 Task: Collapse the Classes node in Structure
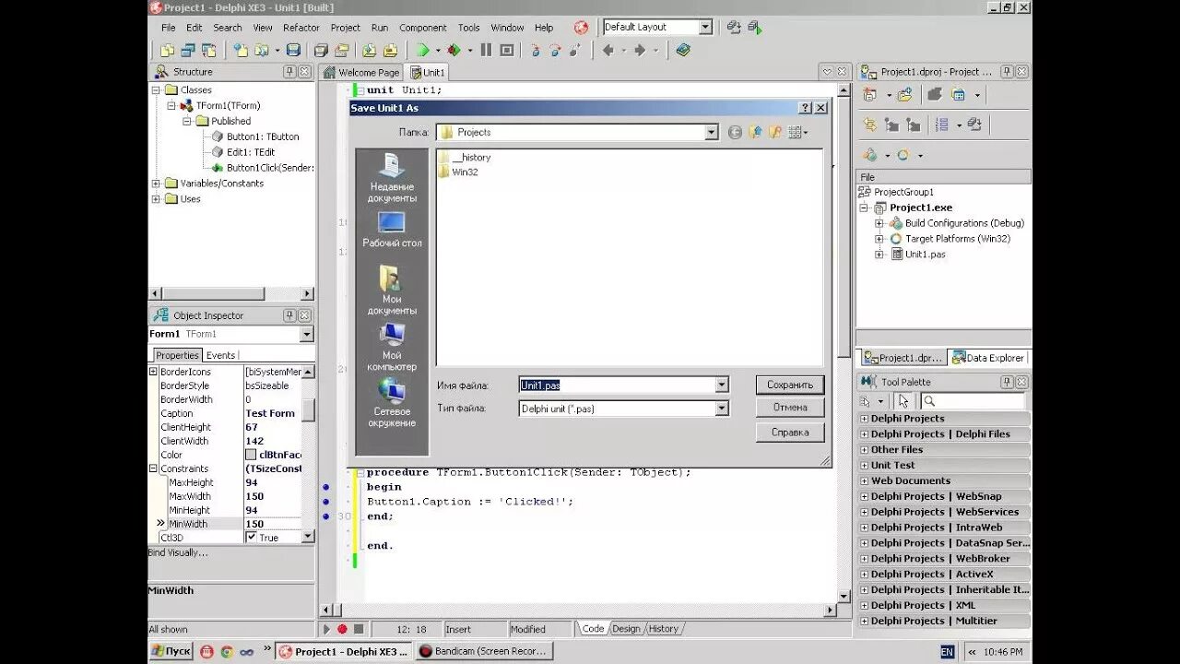coord(156,90)
